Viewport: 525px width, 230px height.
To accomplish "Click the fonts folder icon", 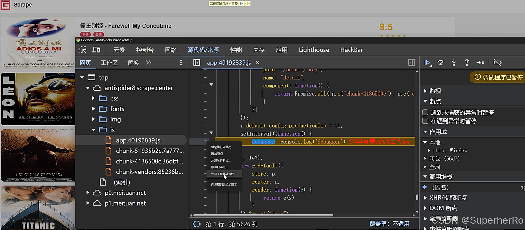I will click(103, 109).
